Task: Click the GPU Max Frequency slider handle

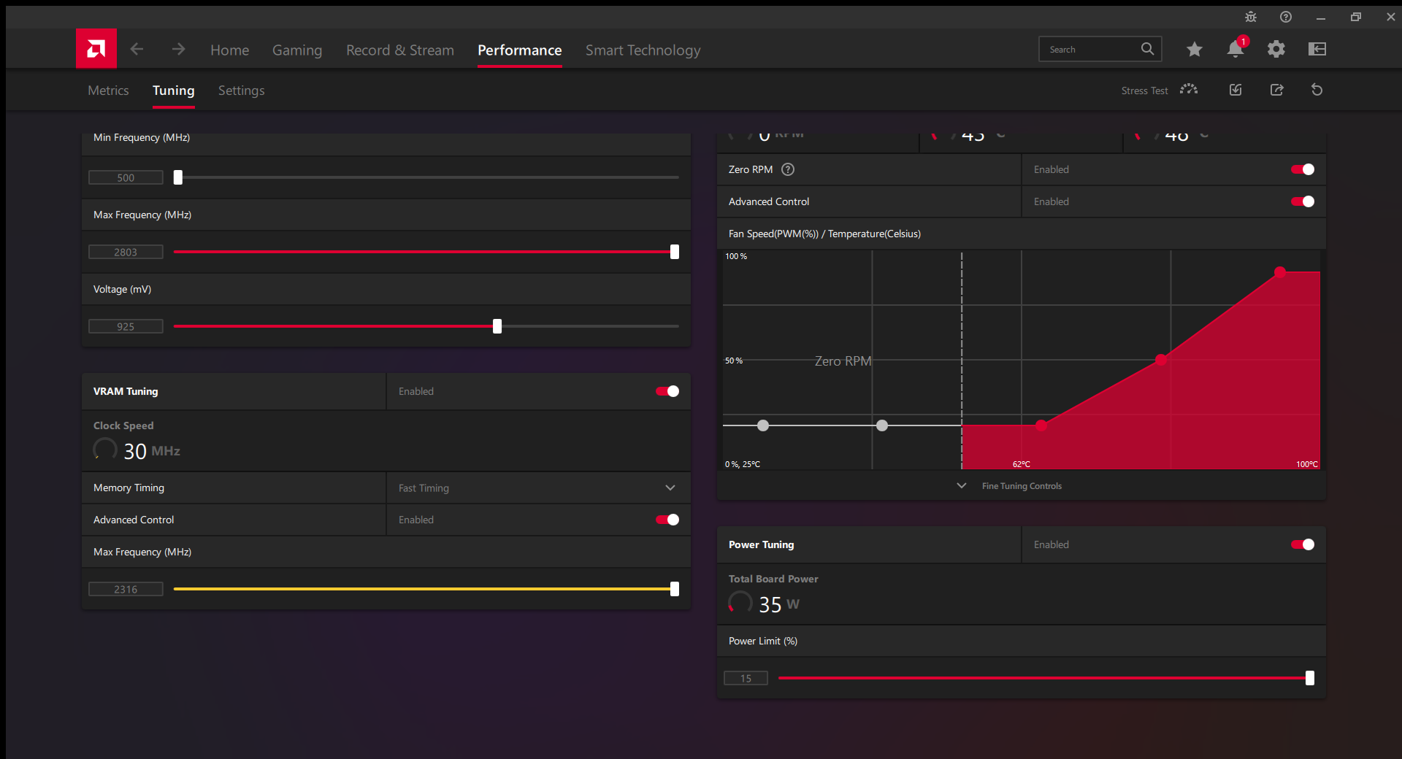Action: (x=675, y=252)
